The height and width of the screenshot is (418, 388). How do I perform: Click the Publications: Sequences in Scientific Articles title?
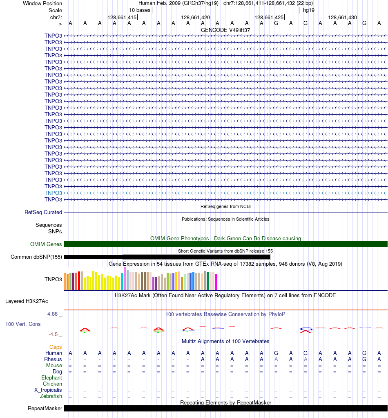pyautogui.click(x=225, y=219)
